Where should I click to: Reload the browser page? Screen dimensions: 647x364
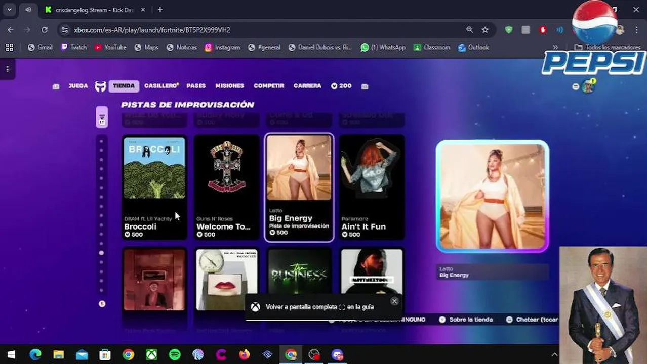pos(45,30)
